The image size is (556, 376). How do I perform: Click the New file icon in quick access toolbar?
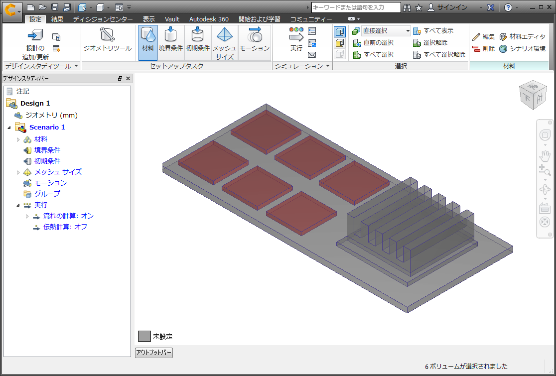[31, 7]
